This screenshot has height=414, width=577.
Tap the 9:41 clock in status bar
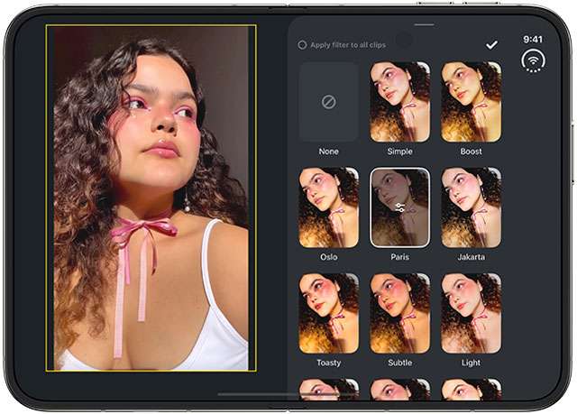533,39
